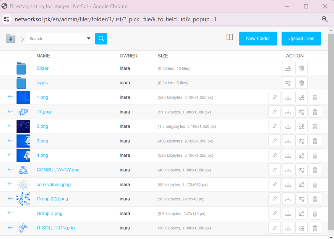Click the NAME column header

point(43,56)
